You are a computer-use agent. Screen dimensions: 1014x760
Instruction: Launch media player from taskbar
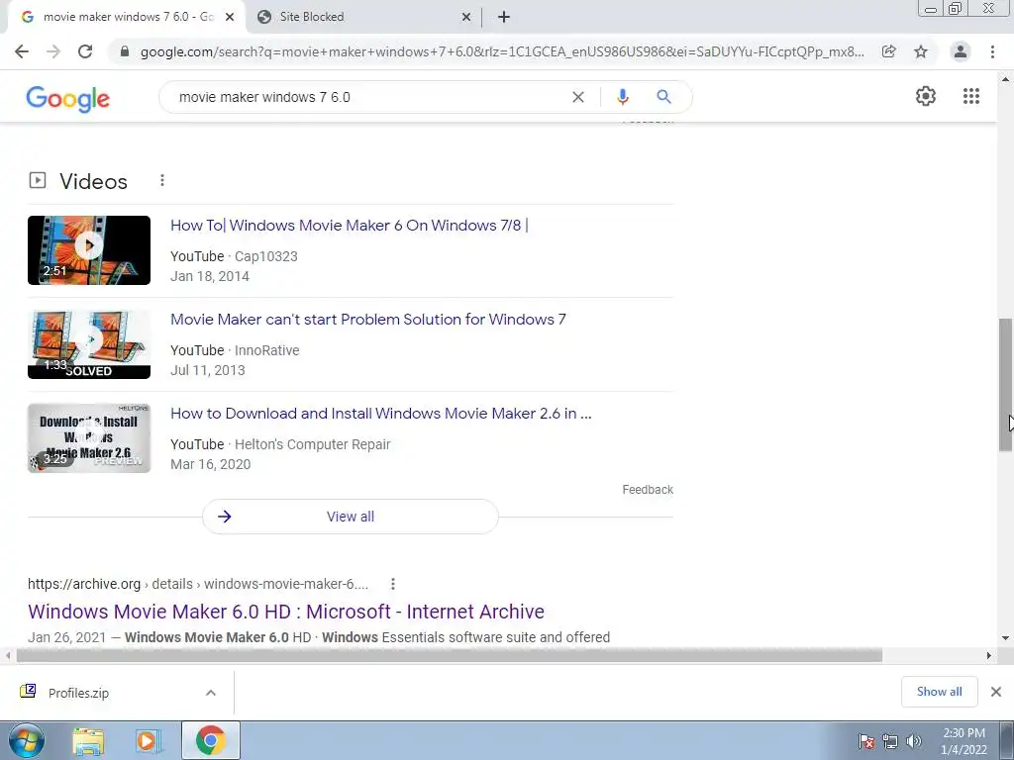click(149, 741)
